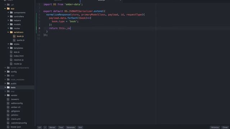Click the book.js file icon
The height and width of the screenshot is (129, 230).
pyautogui.click(x=14, y=36)
